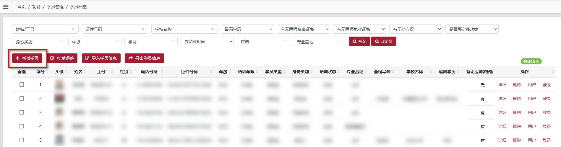This screenshot has width=561, height=147.
Task: Click 登录 for row 4
Action: 547,126
